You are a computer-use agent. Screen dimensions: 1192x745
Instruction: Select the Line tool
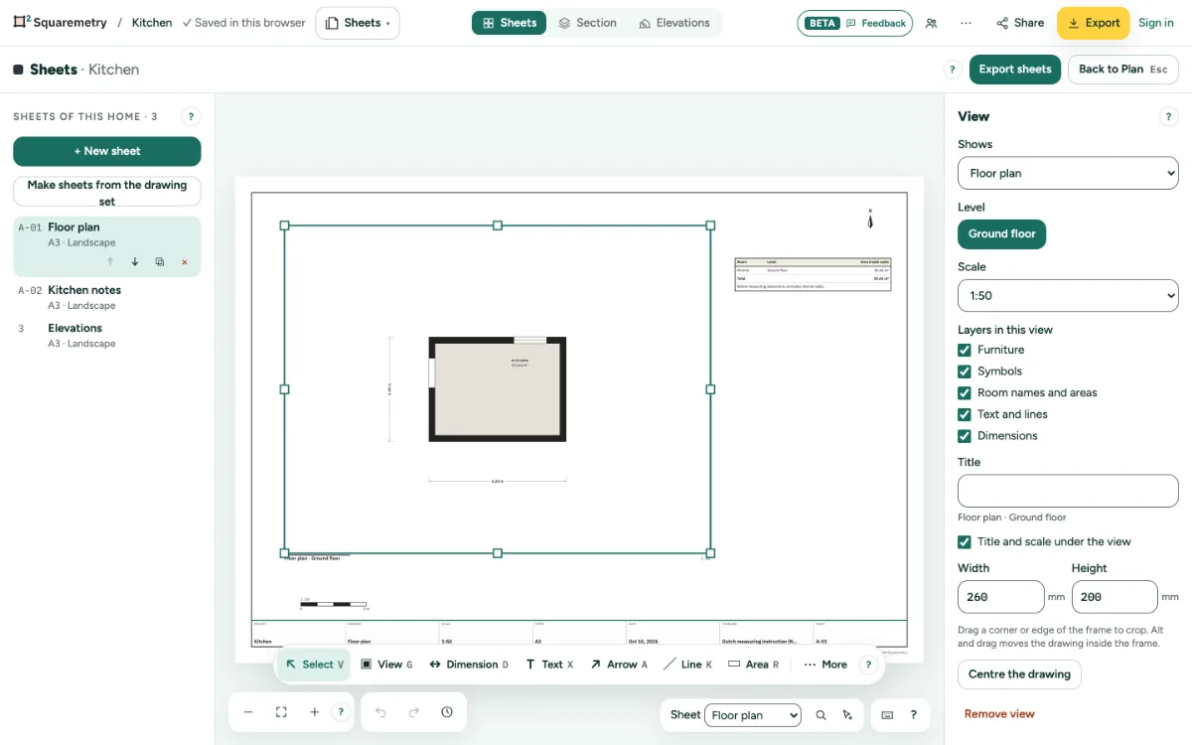click(687, 665)
